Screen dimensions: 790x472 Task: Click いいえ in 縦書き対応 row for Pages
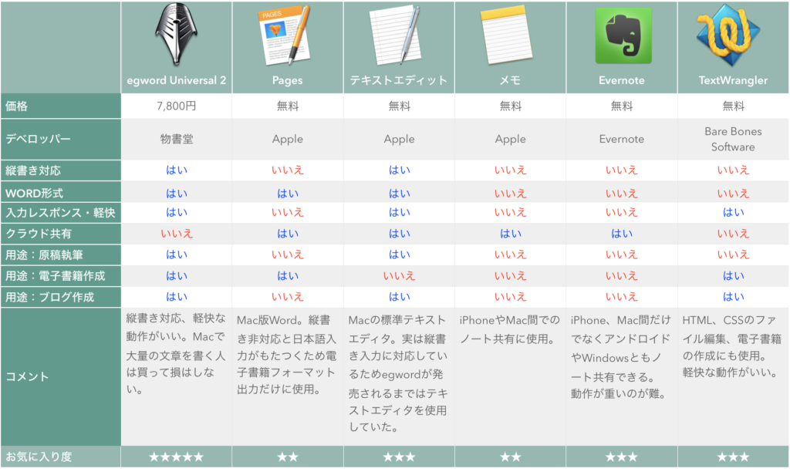[x=288, y=170]
